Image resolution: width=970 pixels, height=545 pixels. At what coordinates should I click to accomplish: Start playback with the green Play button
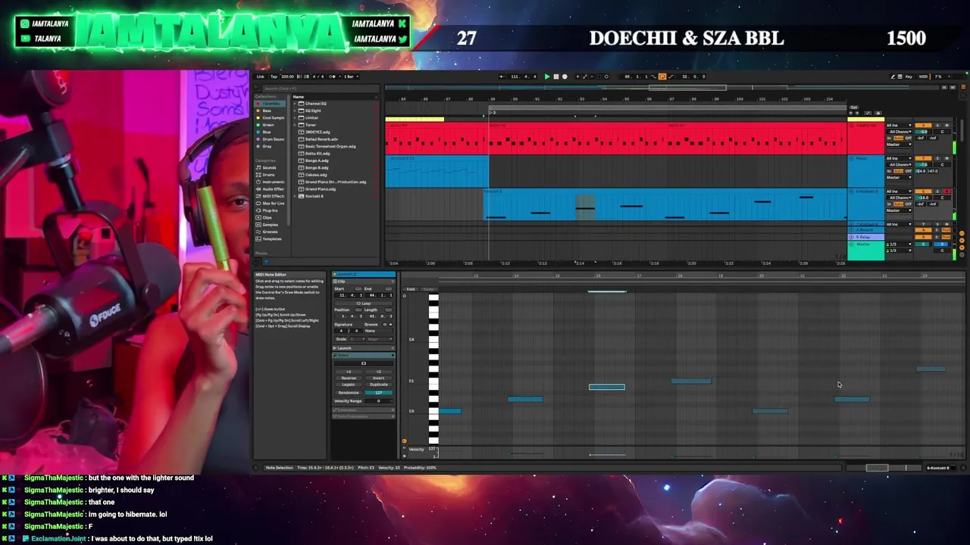pyautogui.click(x=547, y=76)
